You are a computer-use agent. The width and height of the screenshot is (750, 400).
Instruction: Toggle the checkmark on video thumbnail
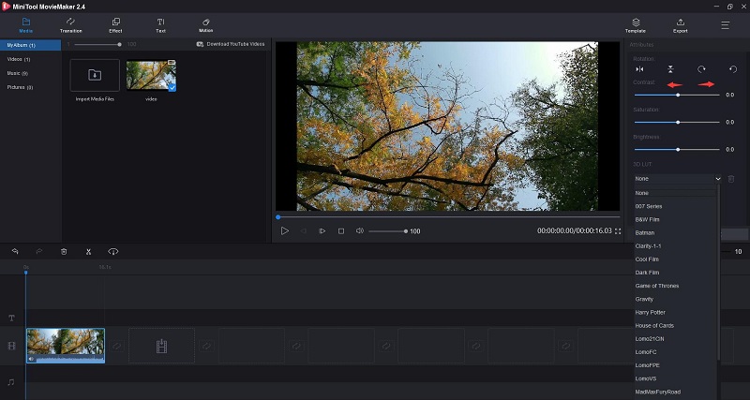172,87
